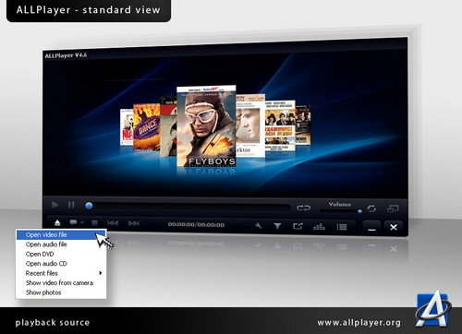Expand Recent files submenu
The height and width of the screenshot is (334, 462).
[x=61, y=273]
